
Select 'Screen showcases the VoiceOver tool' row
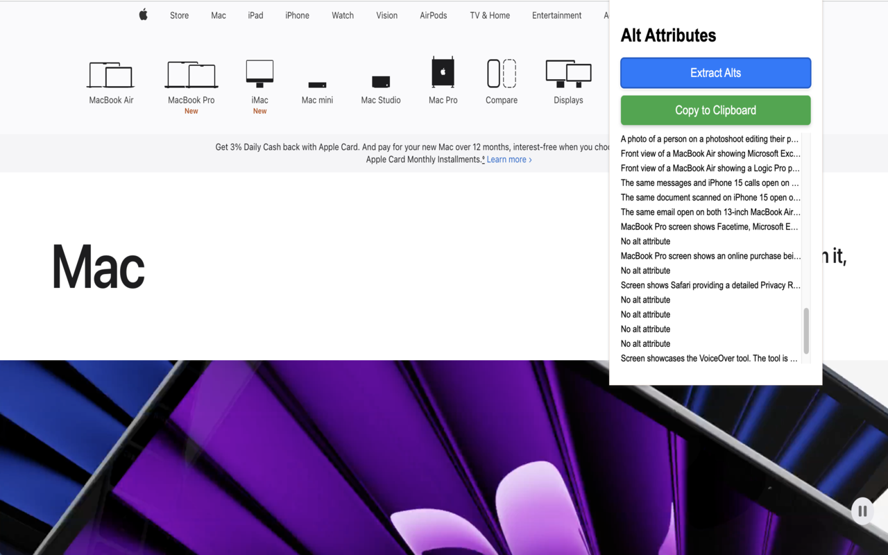tap(710, 358)
